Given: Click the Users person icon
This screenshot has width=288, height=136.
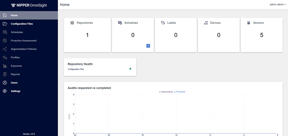Looking at the screenshot, I should pyautogui.click(x=5, y=83).
